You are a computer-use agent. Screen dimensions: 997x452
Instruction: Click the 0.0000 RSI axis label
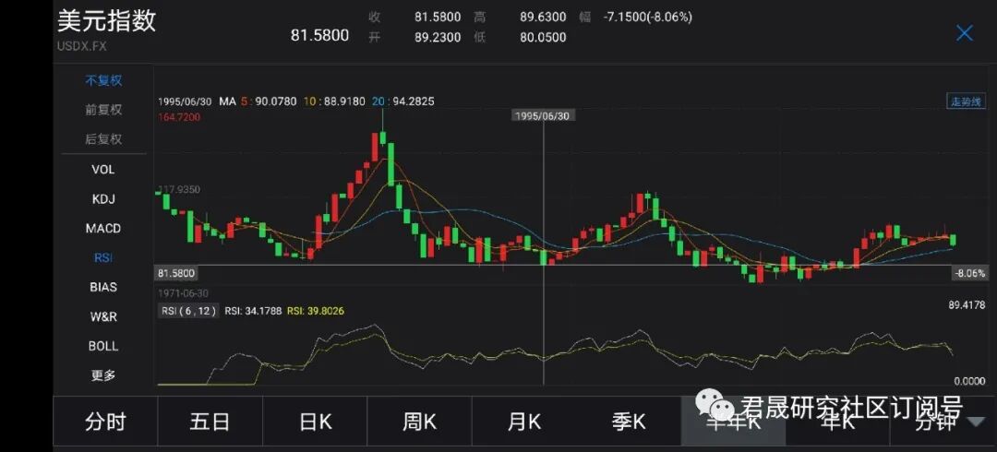(969, 381)
